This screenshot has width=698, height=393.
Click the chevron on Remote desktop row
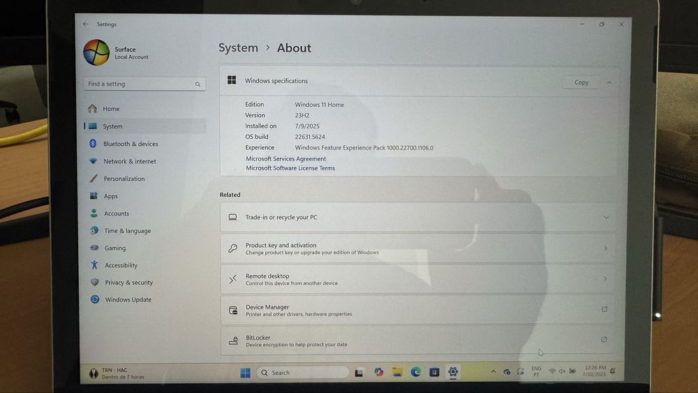(x=605, y=279)
